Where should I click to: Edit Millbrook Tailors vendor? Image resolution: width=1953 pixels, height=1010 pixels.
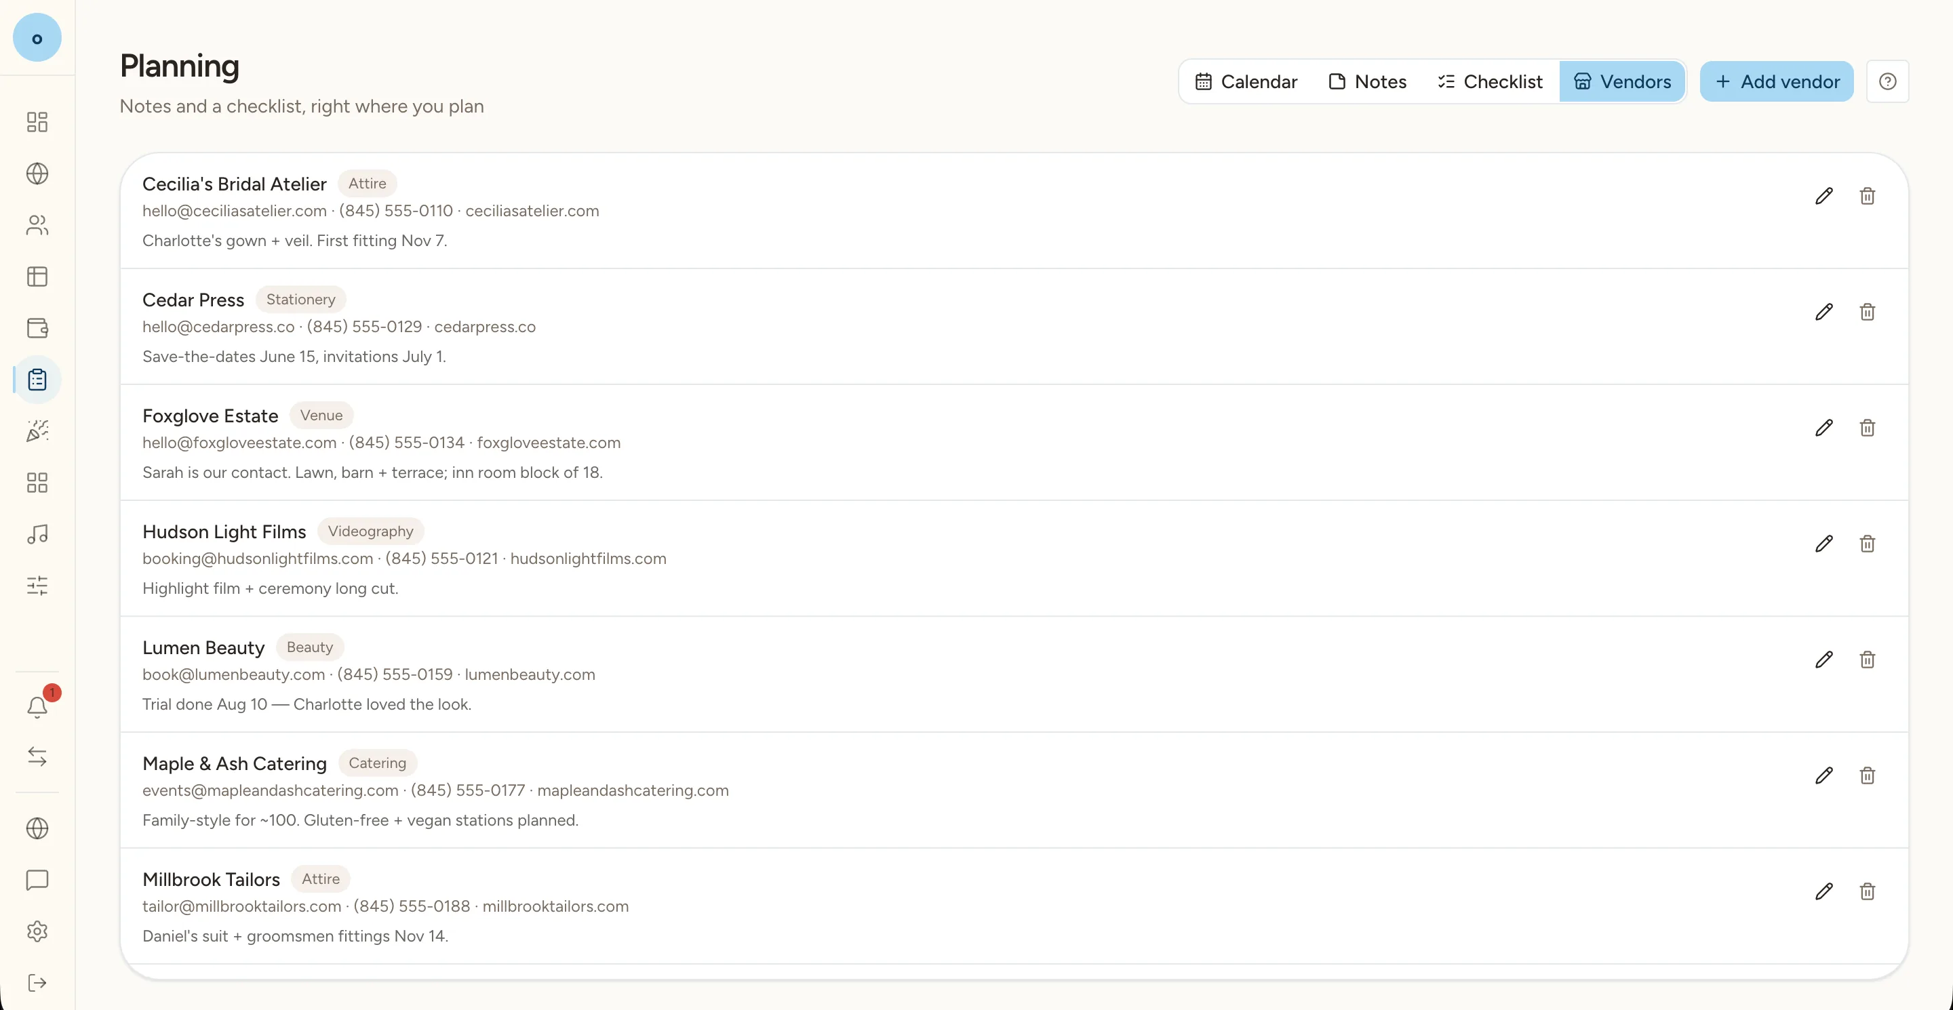pos(1824,892)
